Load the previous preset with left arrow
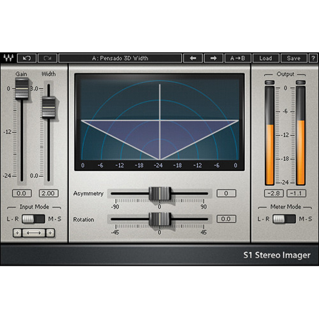This screenshot has height=319, width=319. click(x=193, y=58)
